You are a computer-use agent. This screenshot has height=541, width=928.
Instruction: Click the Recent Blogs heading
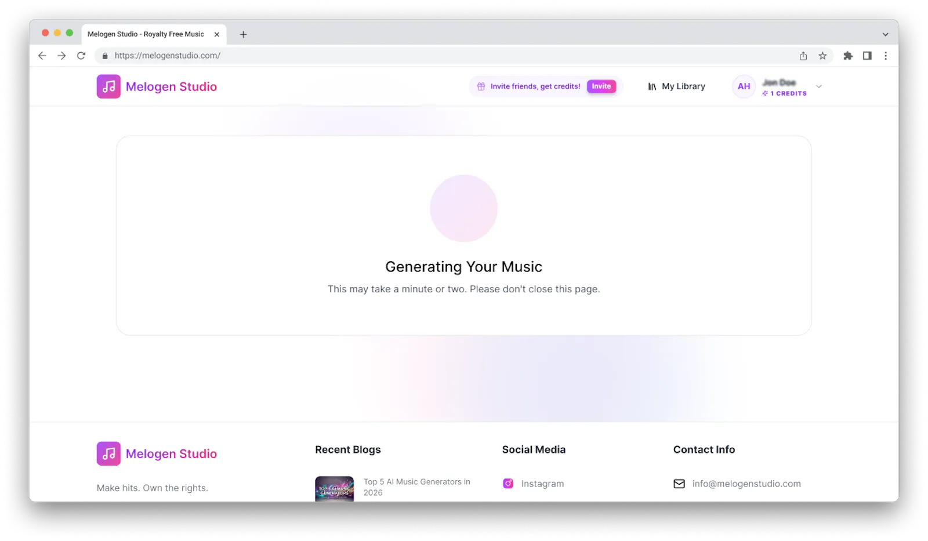pos(348,449)
